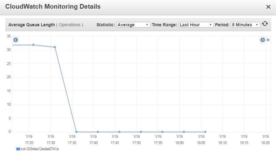Go to later time with right arrow
The image size is (276, 153).
coord(262,40)
